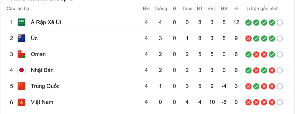The height and width of the screenshot is (114, 295).
Task: Click the China flag icon
Action: pos(22,86)
